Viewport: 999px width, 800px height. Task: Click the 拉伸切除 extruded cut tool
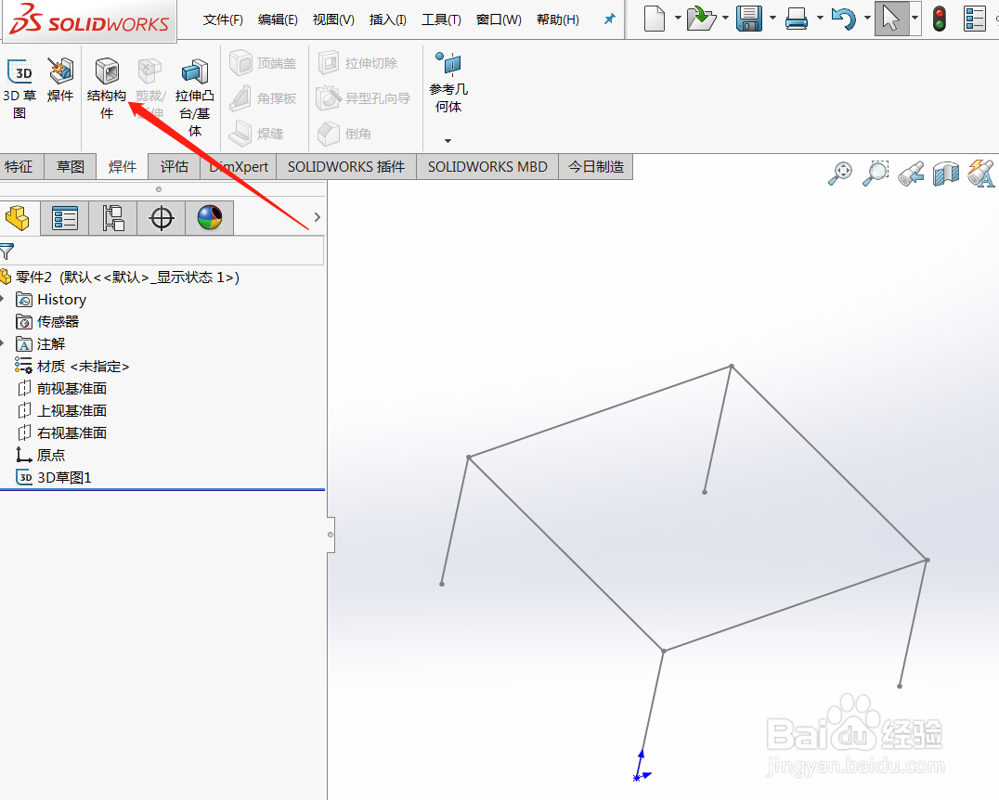[357, 63]
